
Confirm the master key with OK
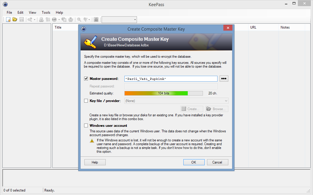tap(194, 162)
